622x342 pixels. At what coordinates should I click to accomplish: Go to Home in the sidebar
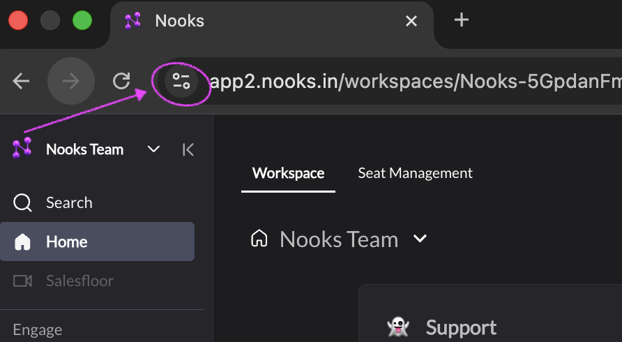[x=97, y=241]
